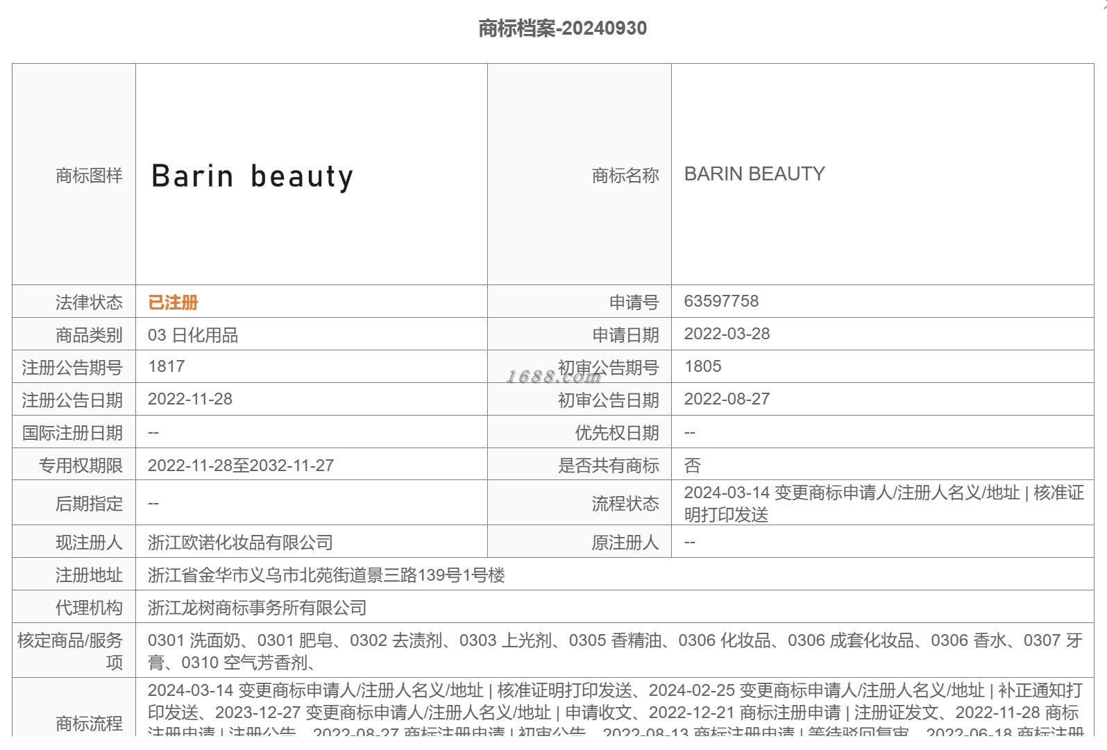
Task: Select preliminary announcement date 2022-08-27
Action: [x=727, y=399]
